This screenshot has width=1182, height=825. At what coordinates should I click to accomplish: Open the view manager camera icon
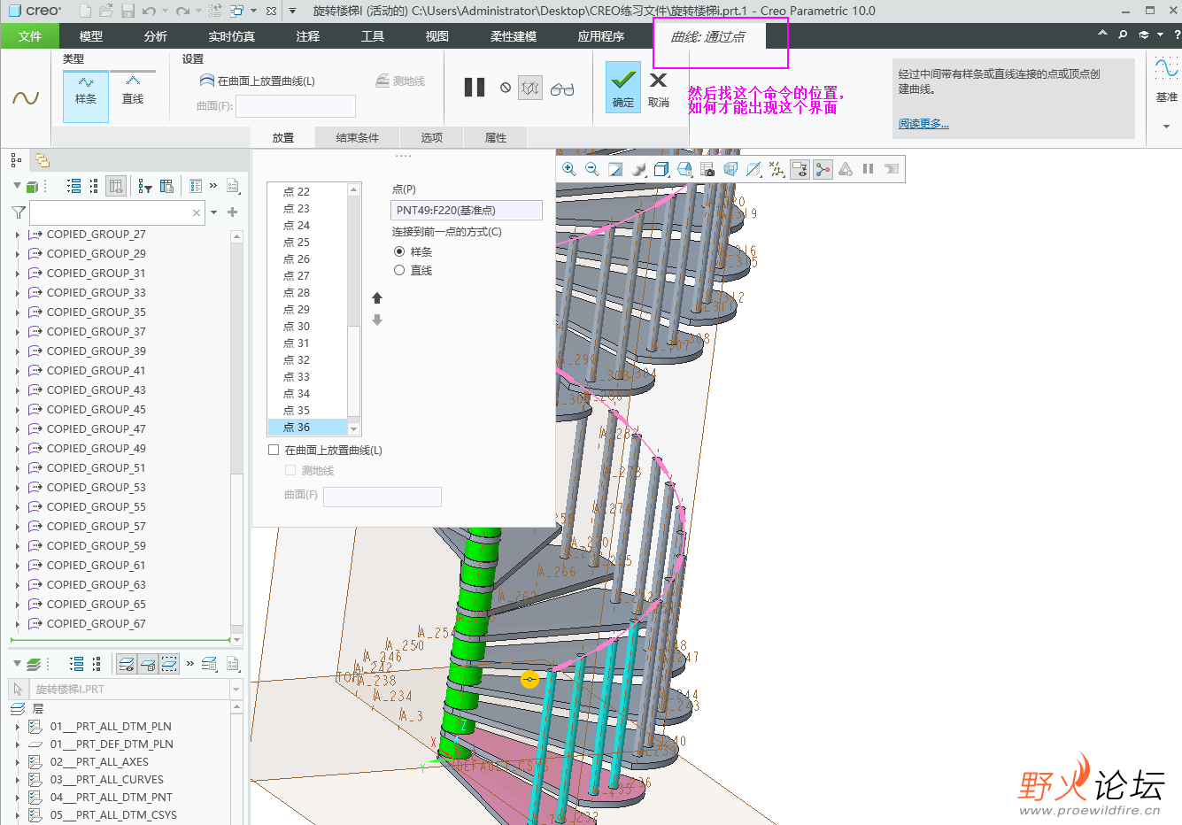point(707,169)
